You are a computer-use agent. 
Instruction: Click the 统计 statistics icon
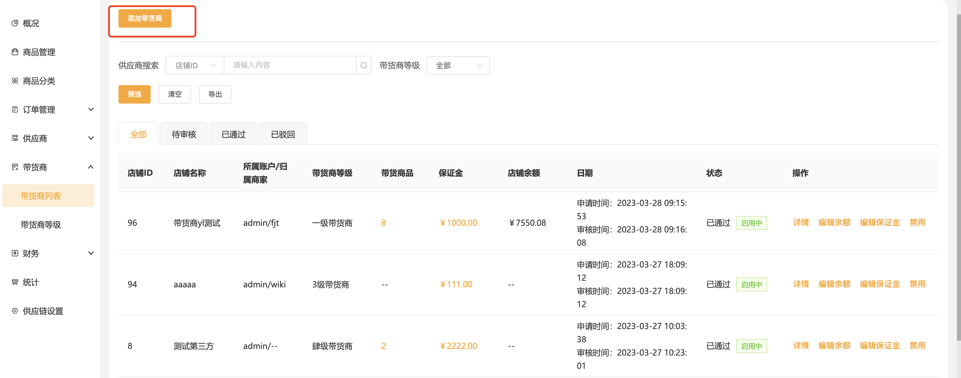15,282
